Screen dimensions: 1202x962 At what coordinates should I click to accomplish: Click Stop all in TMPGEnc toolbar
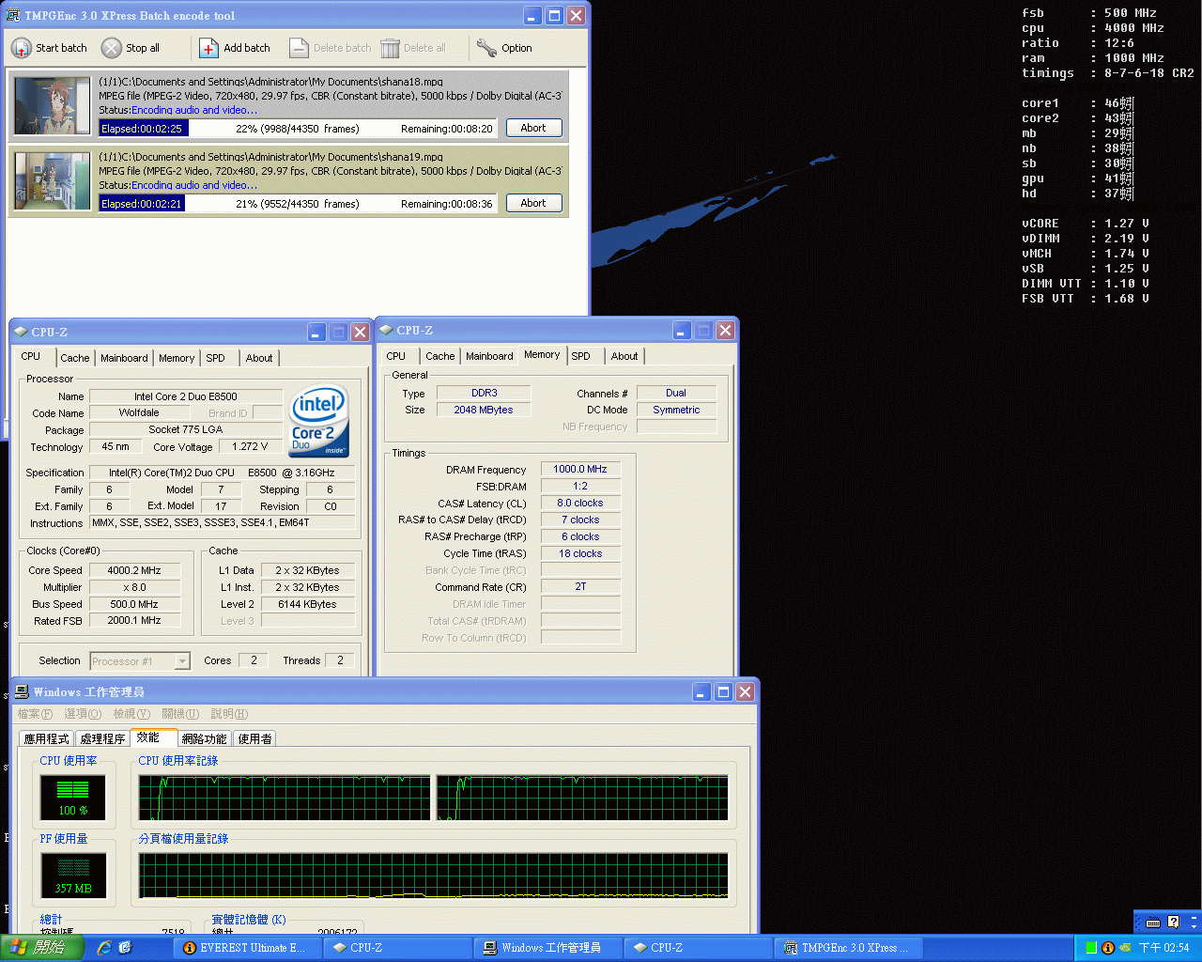click(131, 48)
